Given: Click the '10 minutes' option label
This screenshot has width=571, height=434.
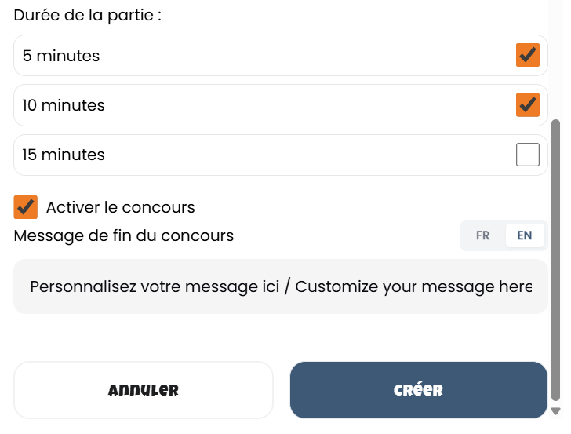Looking at the screenshot, I should pos(64,105).
